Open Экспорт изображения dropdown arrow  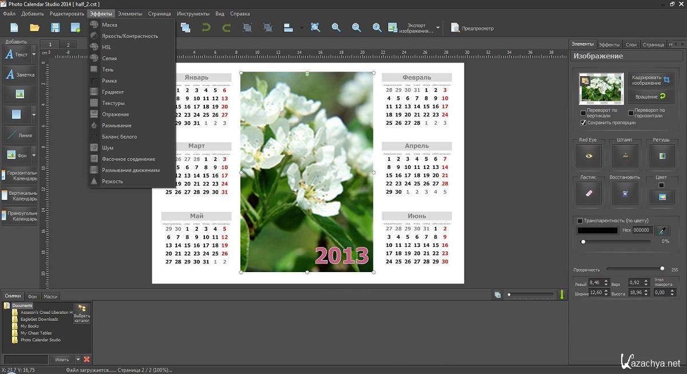[x=438, y=27]
